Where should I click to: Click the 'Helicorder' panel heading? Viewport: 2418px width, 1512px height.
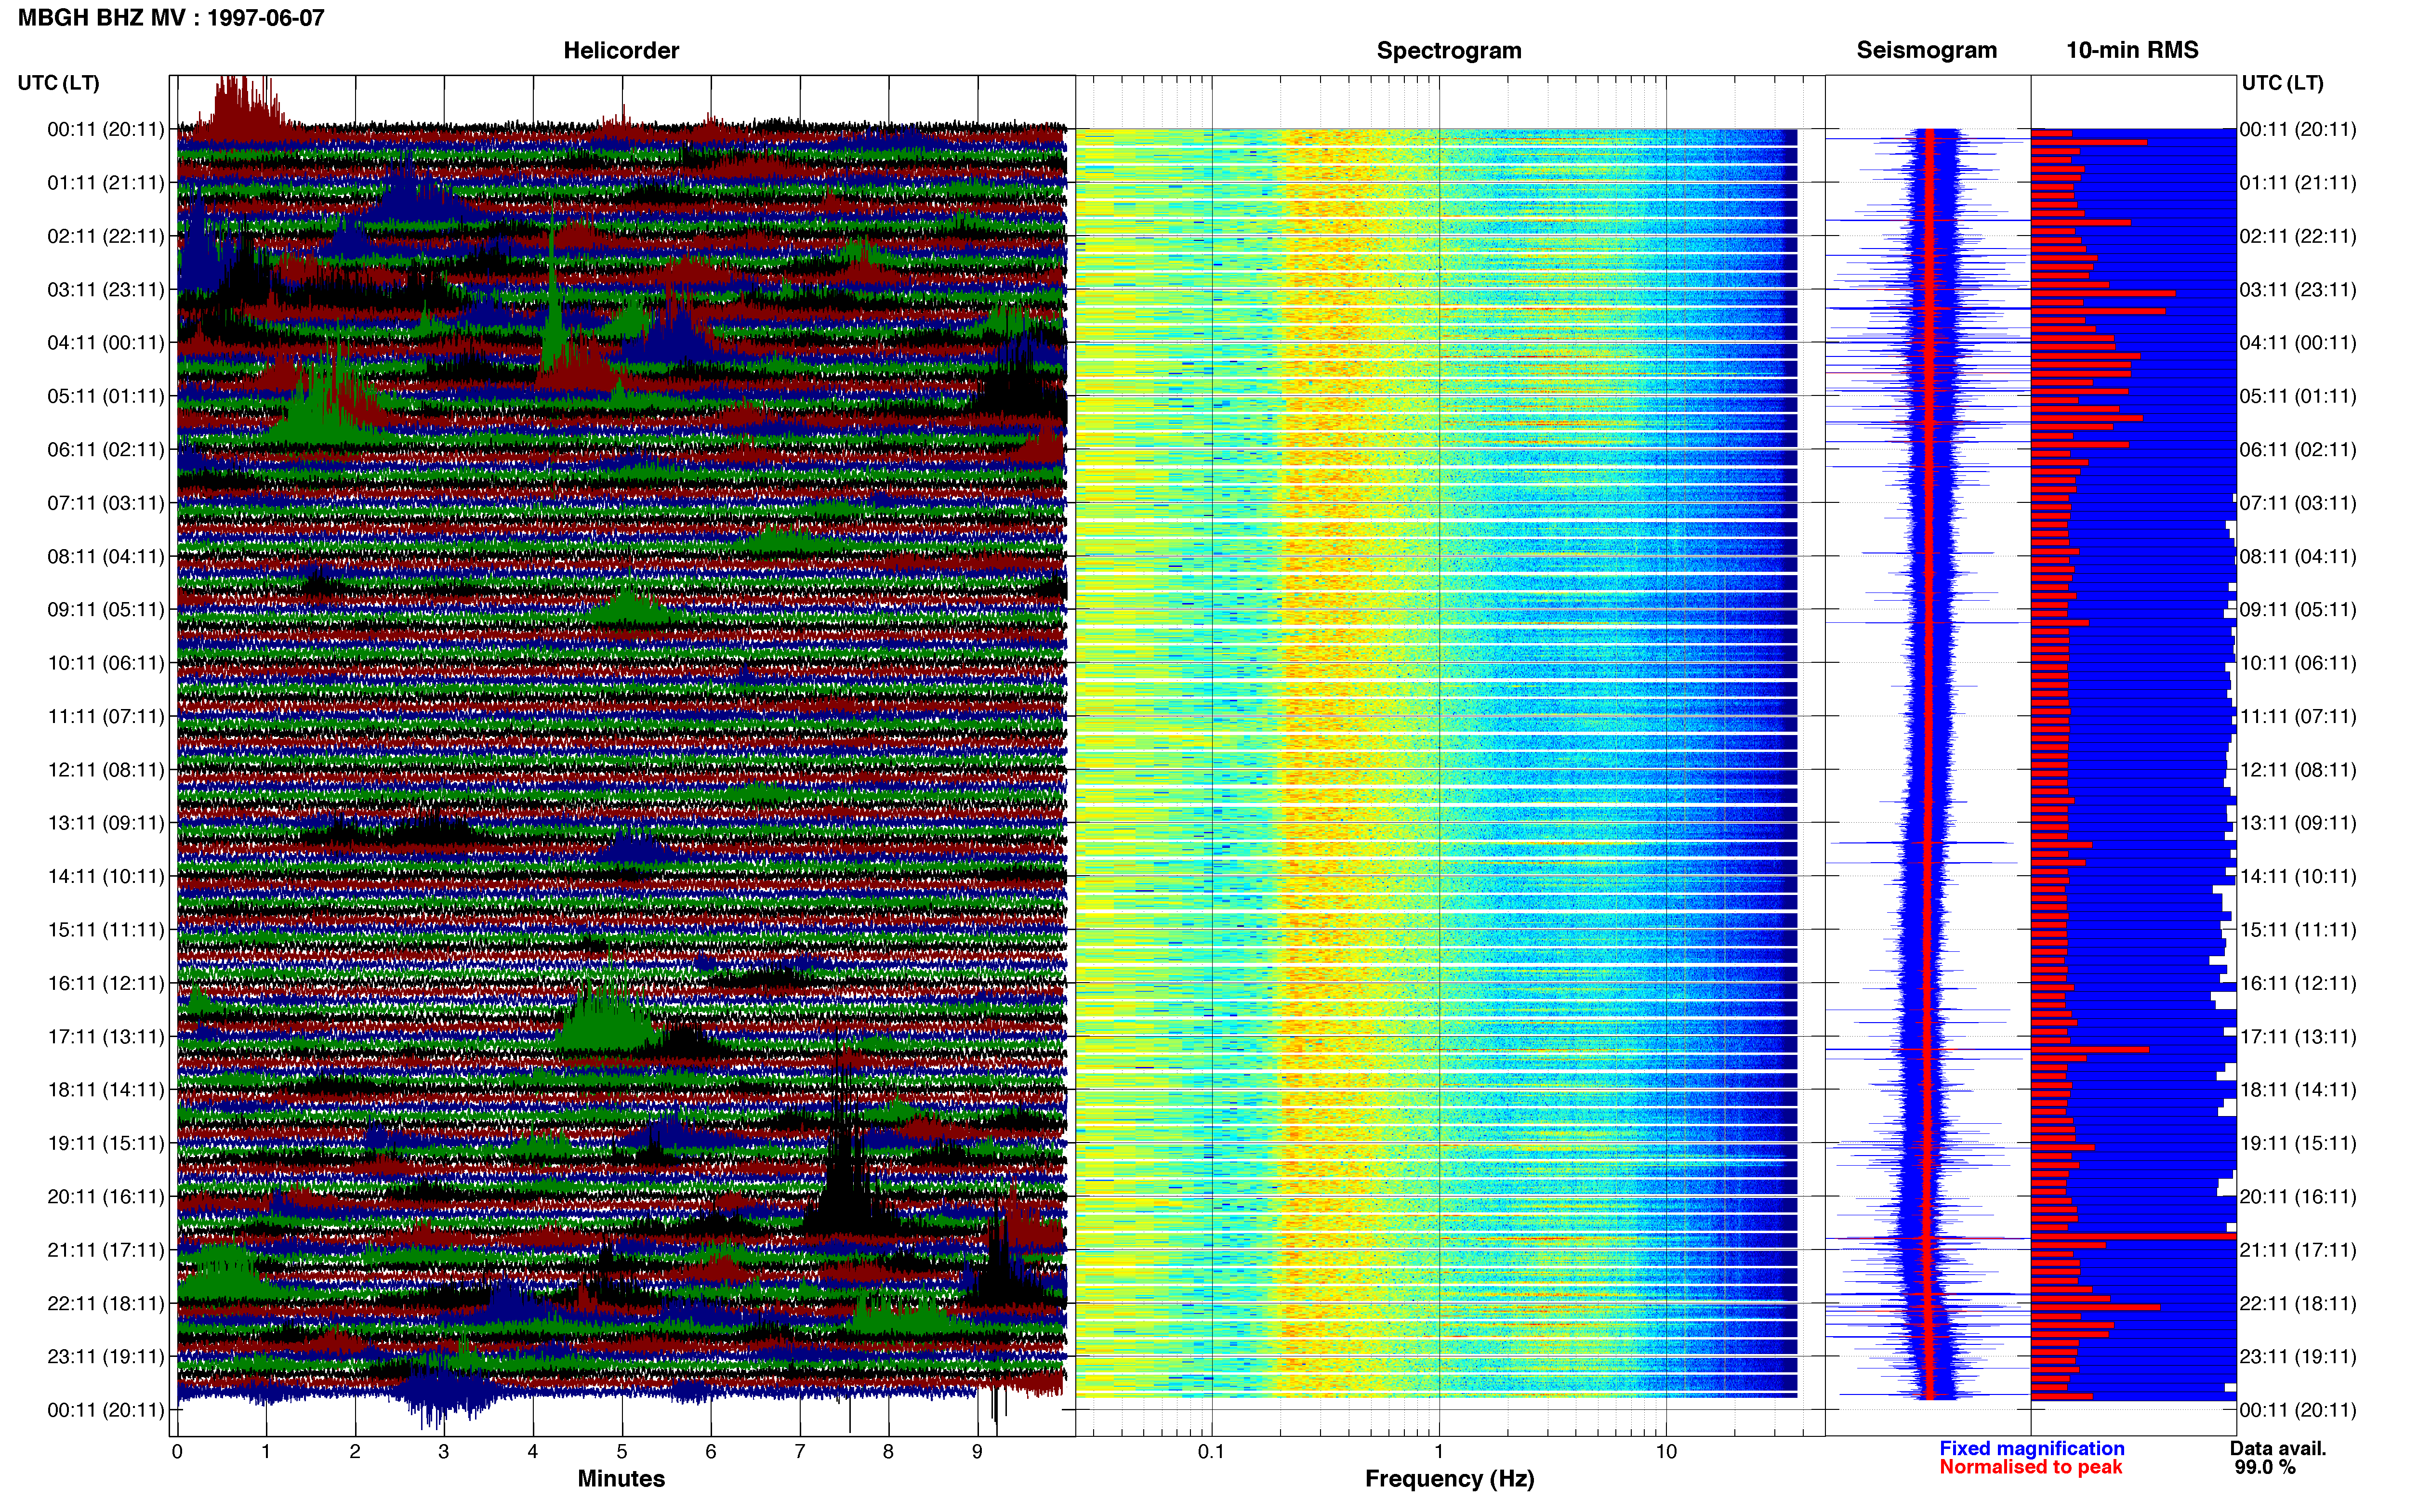point(621,50)
